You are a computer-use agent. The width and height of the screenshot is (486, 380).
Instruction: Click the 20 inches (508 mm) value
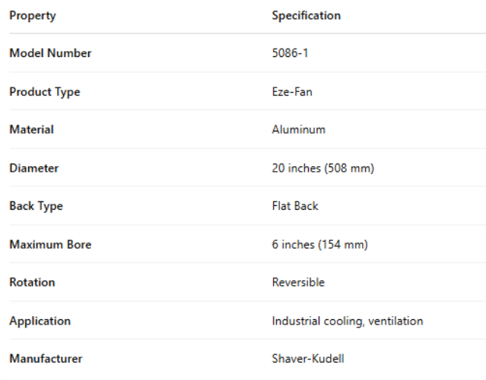click(322, 168)
